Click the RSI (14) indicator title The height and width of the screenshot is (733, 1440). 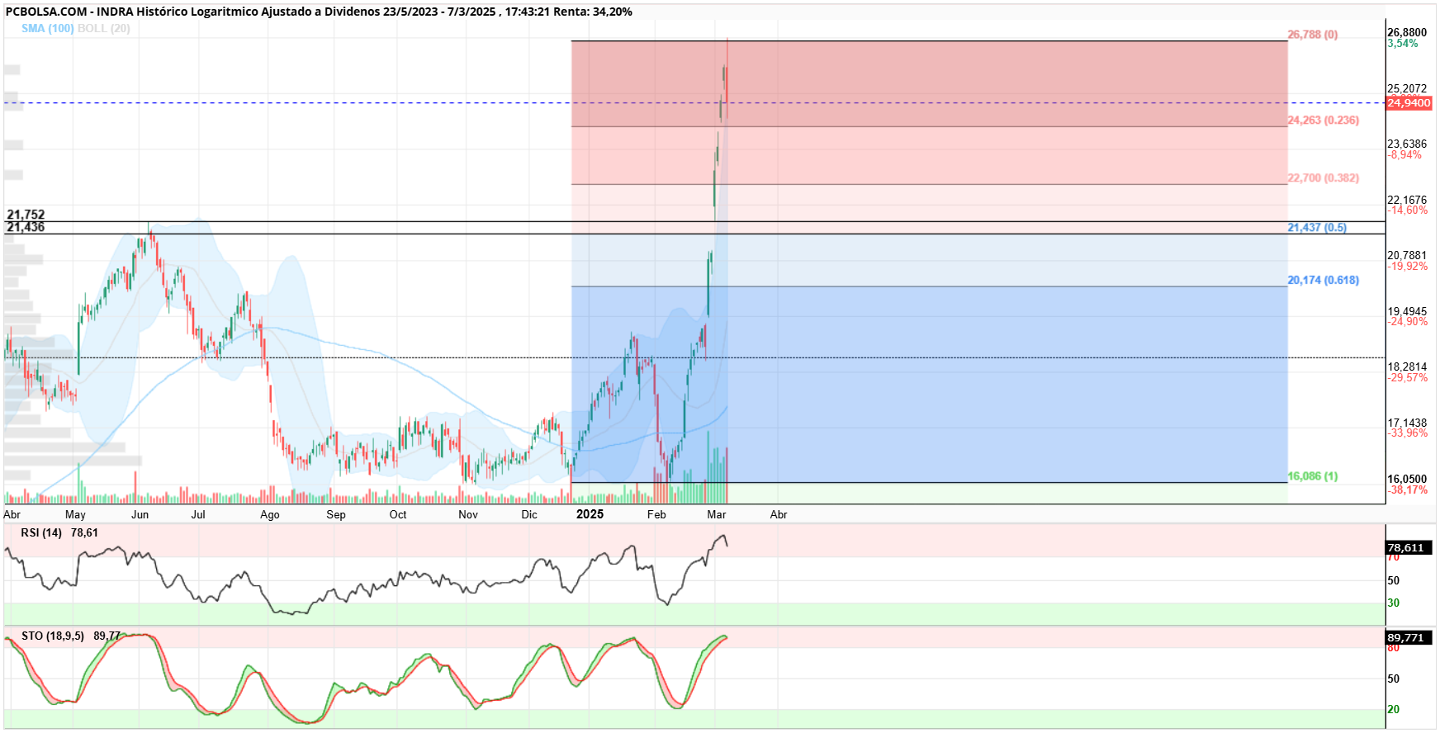(41, 532)
